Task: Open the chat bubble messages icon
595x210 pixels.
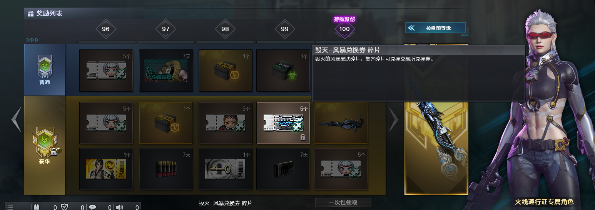Action: click(92, 207)
